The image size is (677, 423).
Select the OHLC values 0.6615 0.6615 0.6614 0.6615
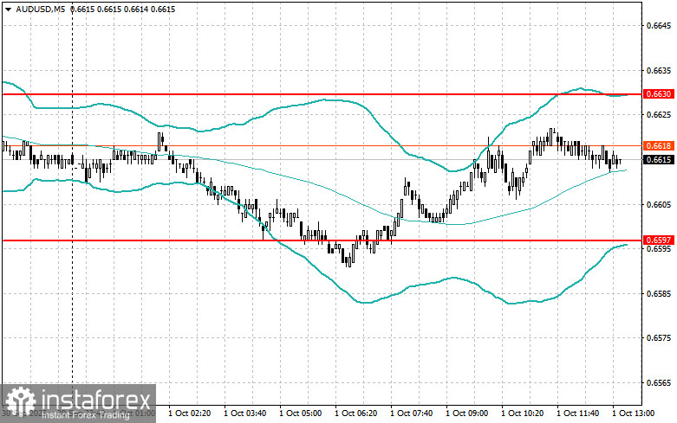pyautogui.click(x=122, y=9)
